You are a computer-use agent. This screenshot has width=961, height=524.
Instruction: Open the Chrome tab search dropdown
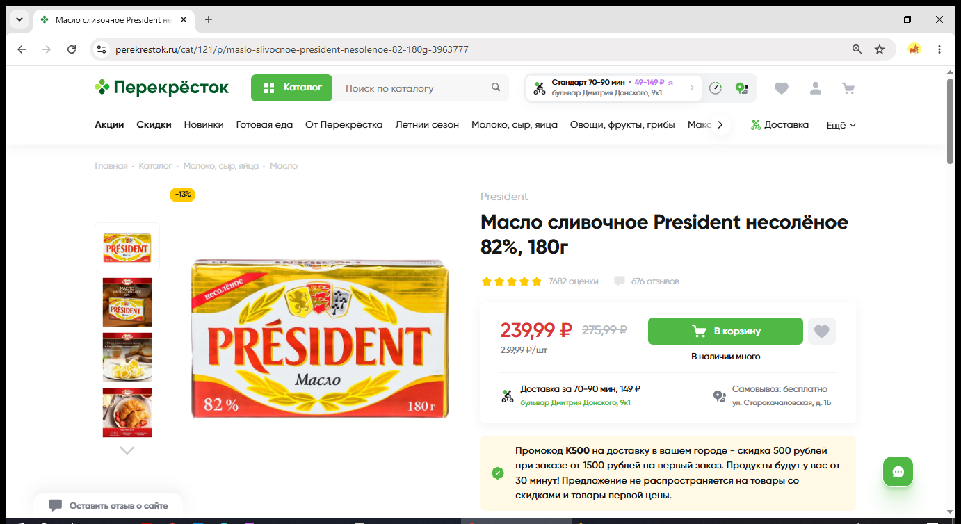tap(19, 19)
